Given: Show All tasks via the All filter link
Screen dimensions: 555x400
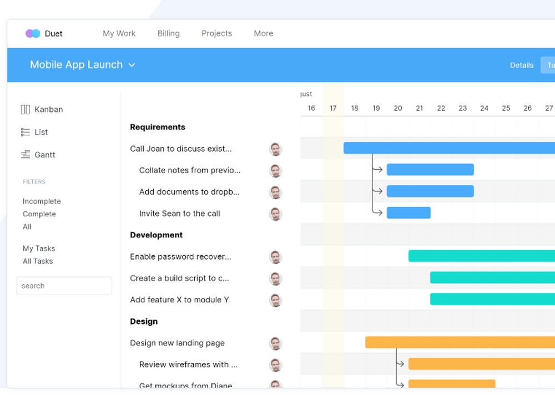Looking at the screenshot, I should (27, 227).
